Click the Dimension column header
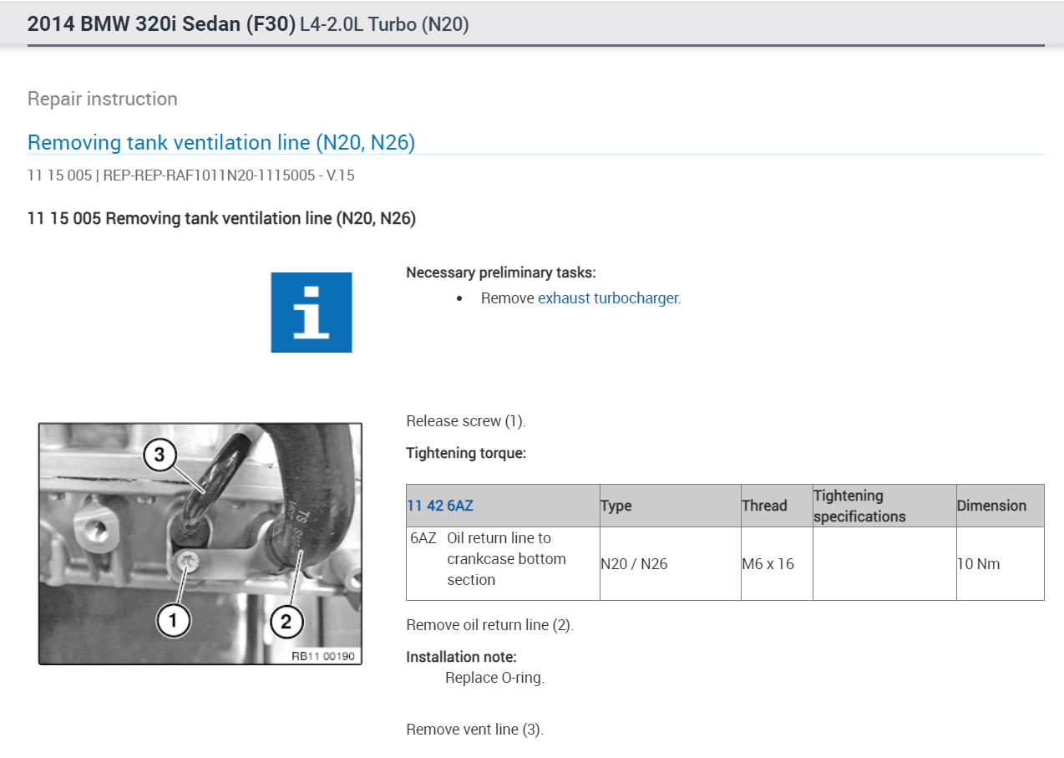 tap(991, 506)
